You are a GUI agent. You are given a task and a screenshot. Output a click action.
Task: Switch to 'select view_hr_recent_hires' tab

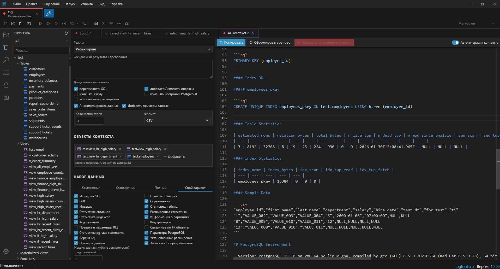[x=130, y=33]
